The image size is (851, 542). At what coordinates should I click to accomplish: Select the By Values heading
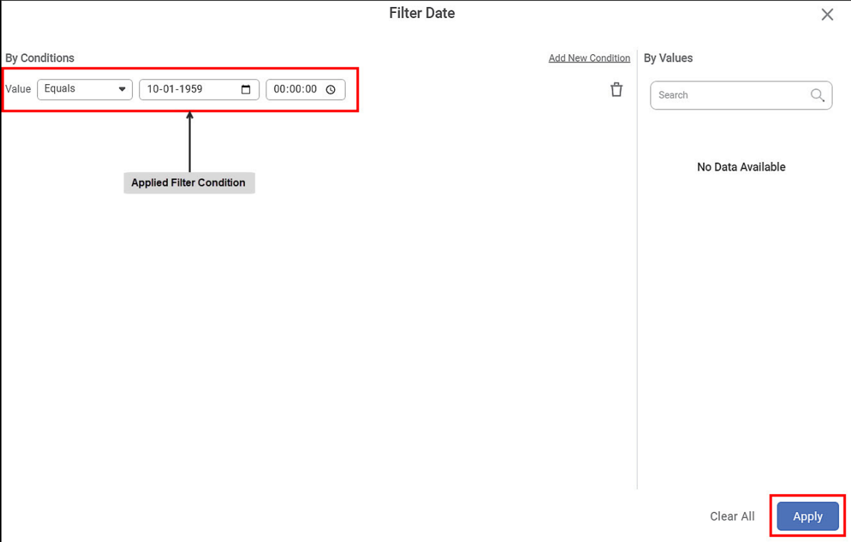(668, 58)
